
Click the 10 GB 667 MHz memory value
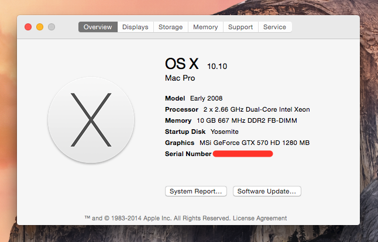pos(247,120)
